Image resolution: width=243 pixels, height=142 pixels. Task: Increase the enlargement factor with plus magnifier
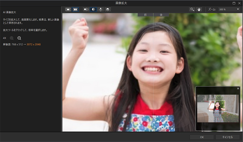(12, 38)
